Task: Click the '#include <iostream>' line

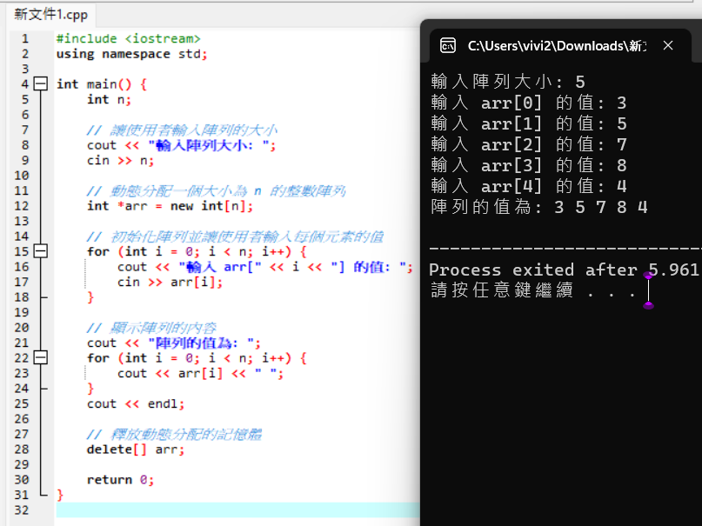Action: 128,38
